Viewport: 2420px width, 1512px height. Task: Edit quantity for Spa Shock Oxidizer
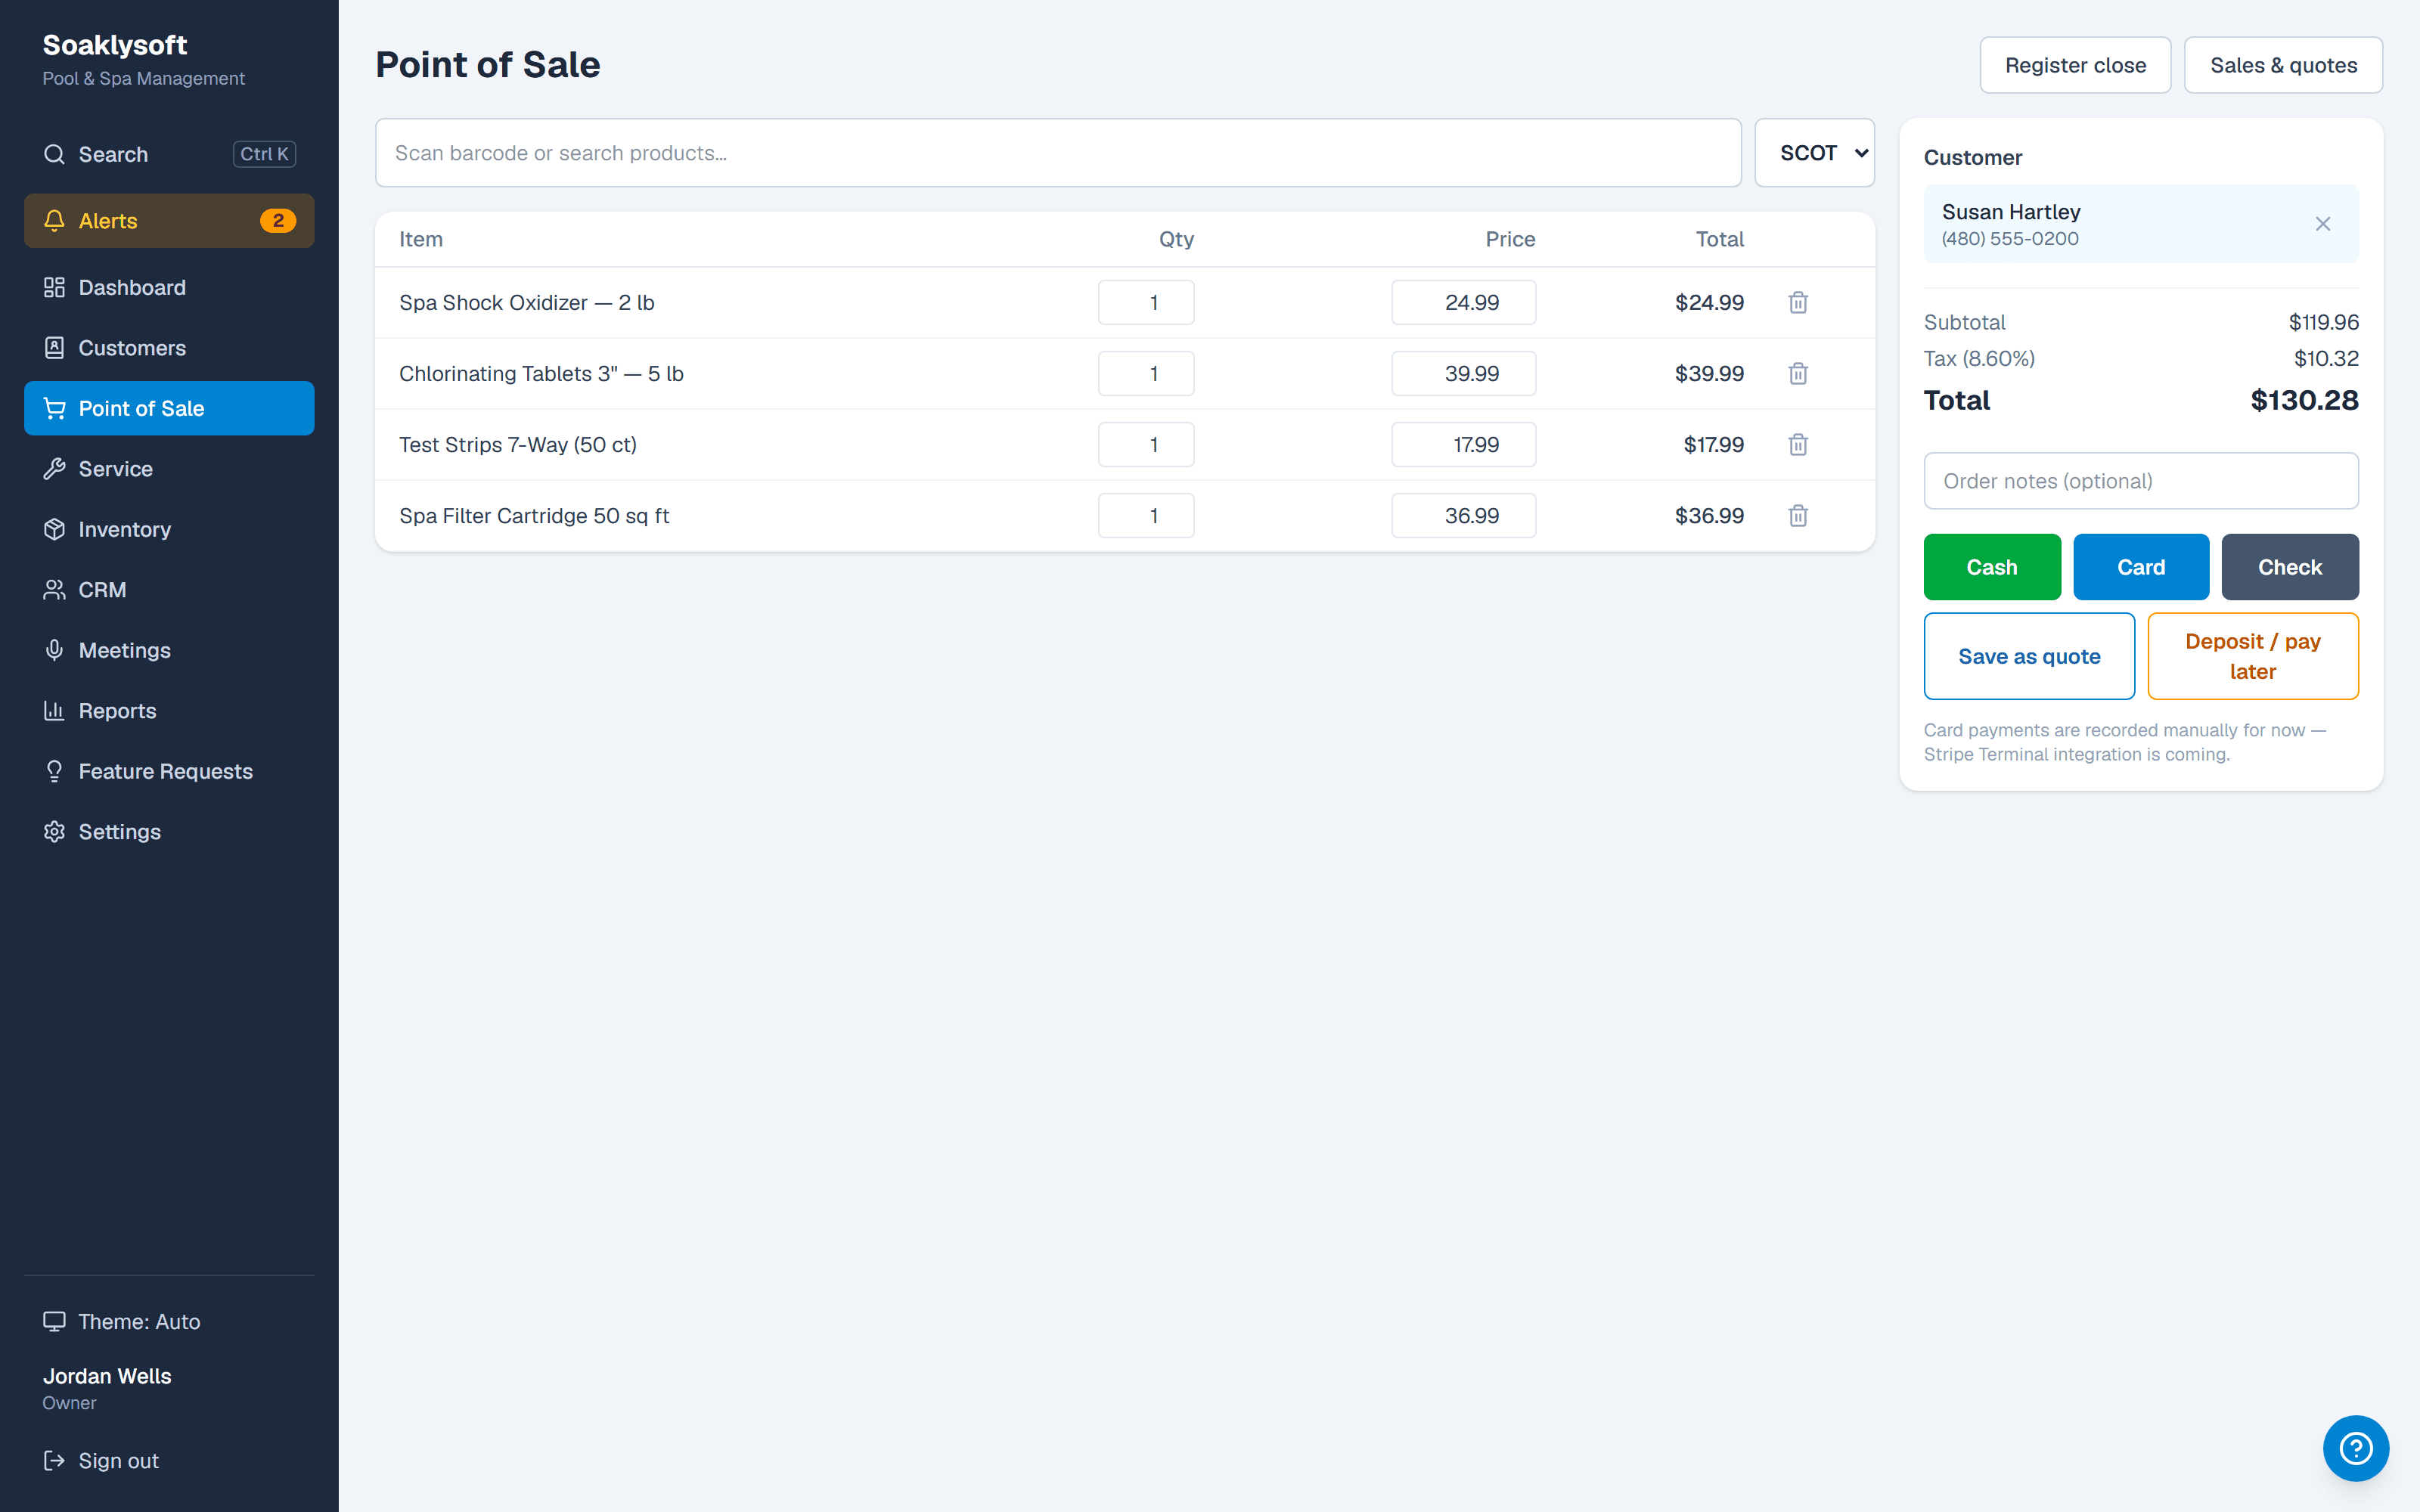tap(1146, 302)
